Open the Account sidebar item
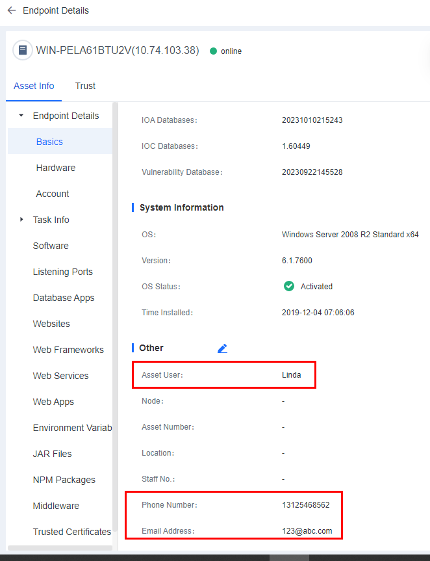This screenshot has width=430, height=561. pyautogui.click(x=53, y=194)
